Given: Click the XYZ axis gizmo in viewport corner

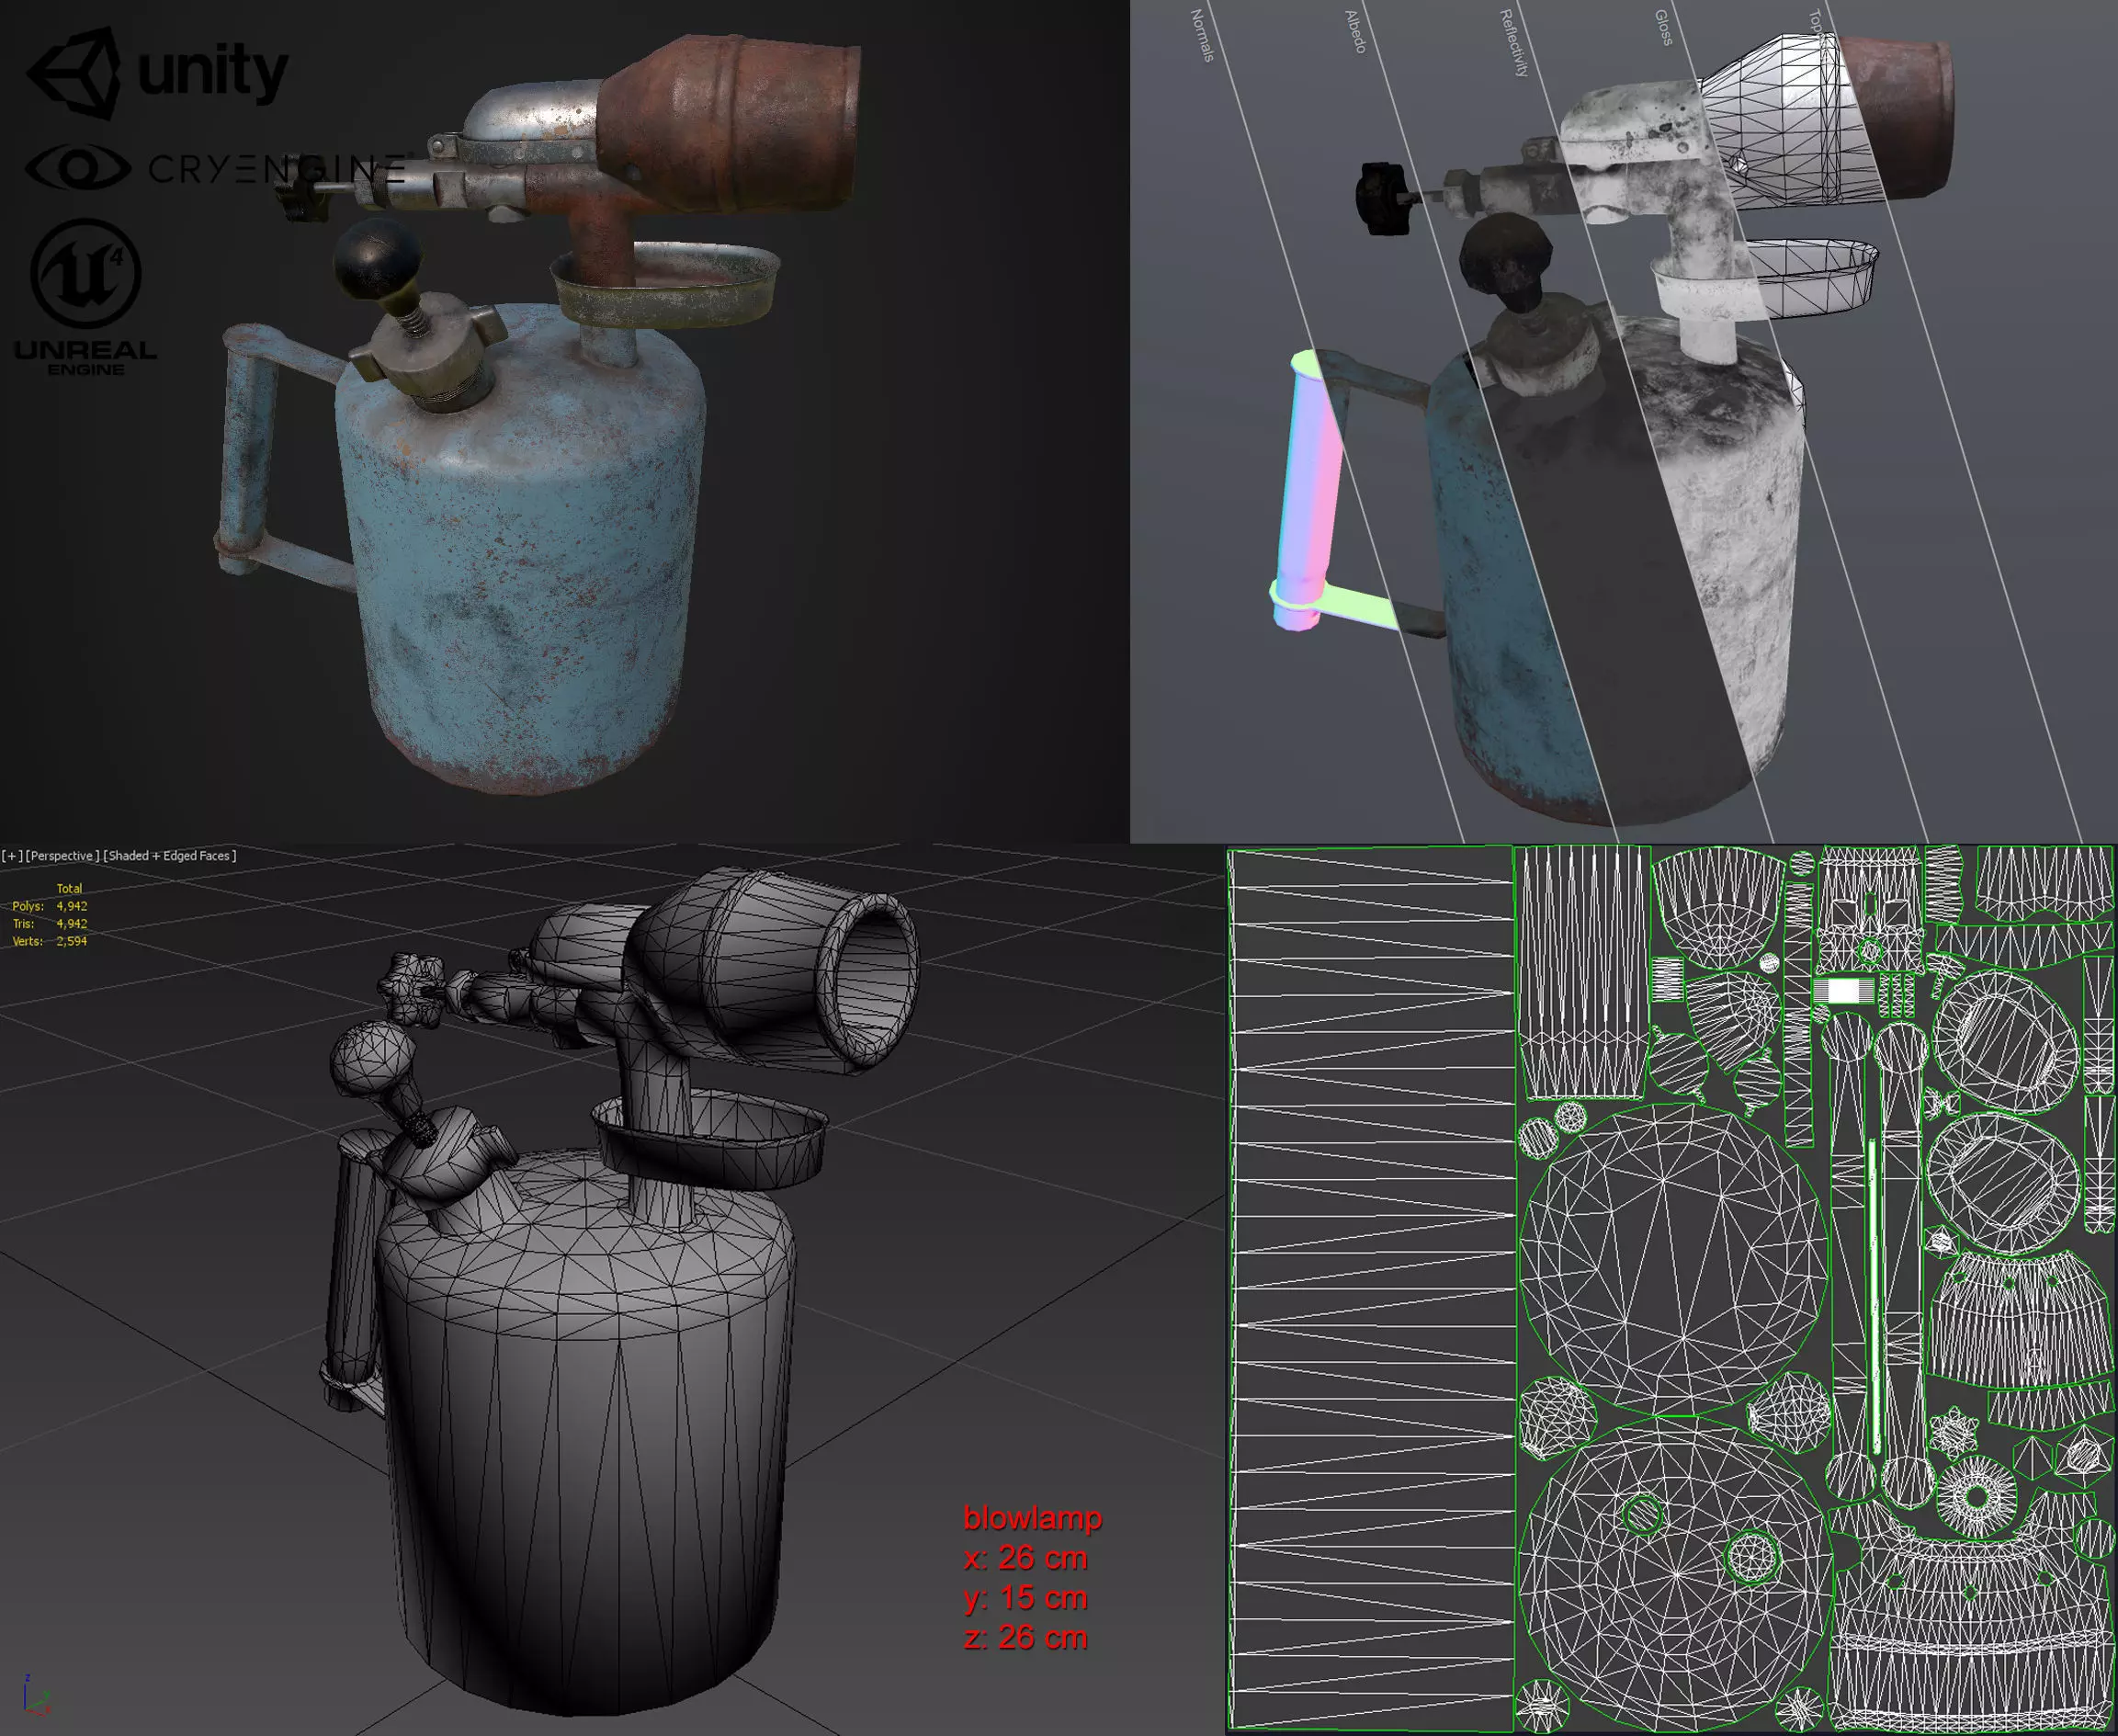Looking at the screenshot, I should (33, 1697).
